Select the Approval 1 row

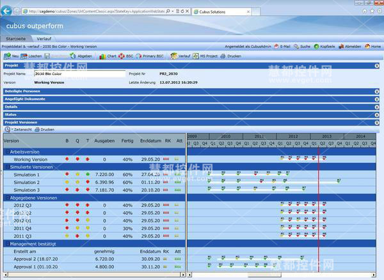94,267
